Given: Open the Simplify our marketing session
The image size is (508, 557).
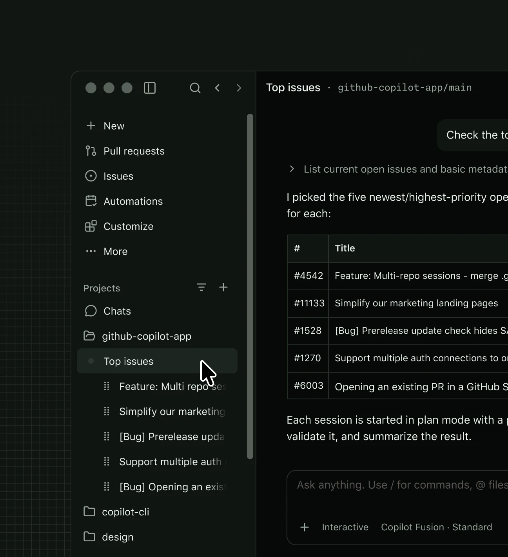Looking at the screenshot, I should click(172, 411).
